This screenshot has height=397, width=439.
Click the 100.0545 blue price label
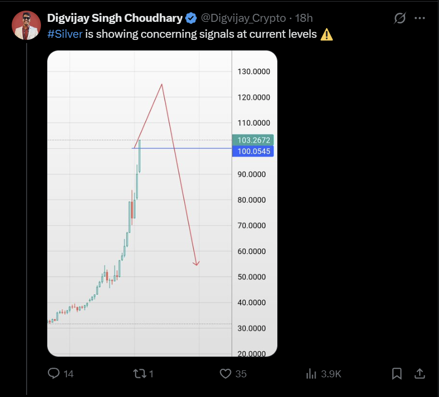[x=253, y=151]
